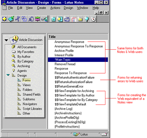This screenshot has width=147, height=138.
Task: Open the View menu
Action: click(29, 8)
